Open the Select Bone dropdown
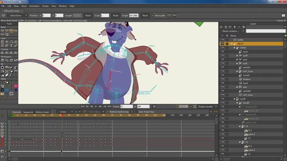This screenshot has width=287, height=161. [17, 16]
